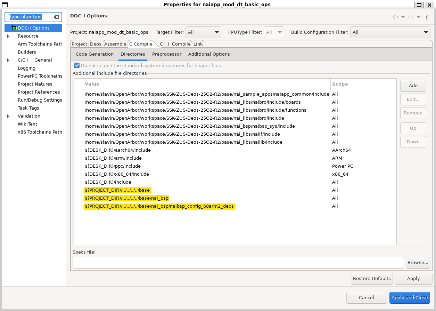Open the three-dot view menu icon

coord(427,17)
